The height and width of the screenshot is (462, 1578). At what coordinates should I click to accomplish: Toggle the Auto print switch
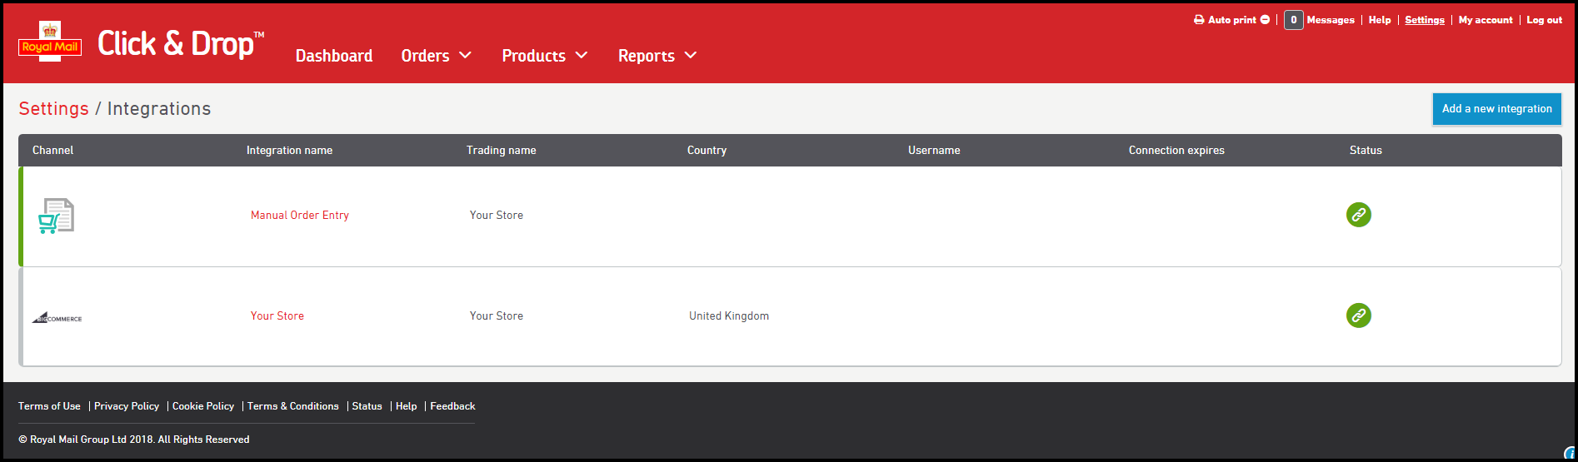1265,20
